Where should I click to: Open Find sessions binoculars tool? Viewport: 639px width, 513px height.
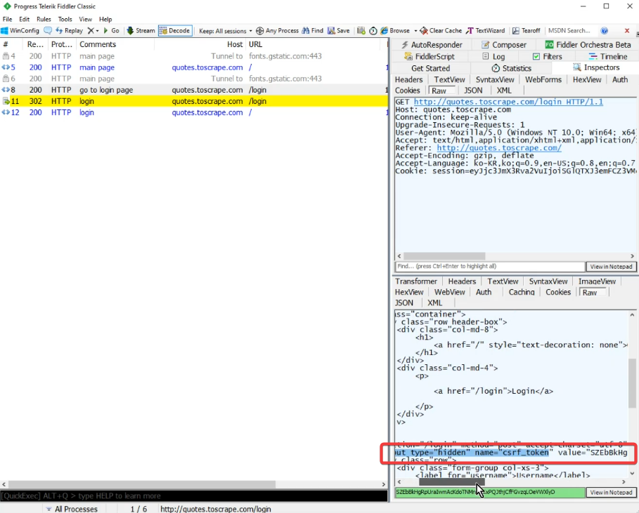coord(313,30)
